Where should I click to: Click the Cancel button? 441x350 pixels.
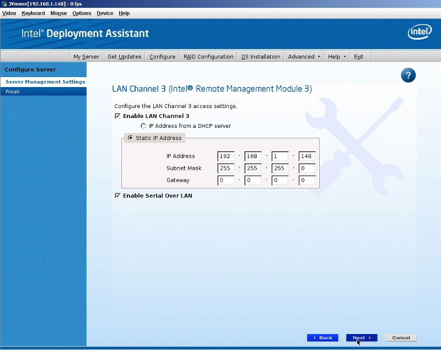coord(401,338)
